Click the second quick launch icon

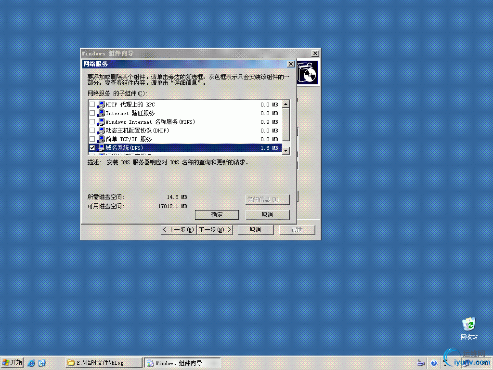[42, 363]
